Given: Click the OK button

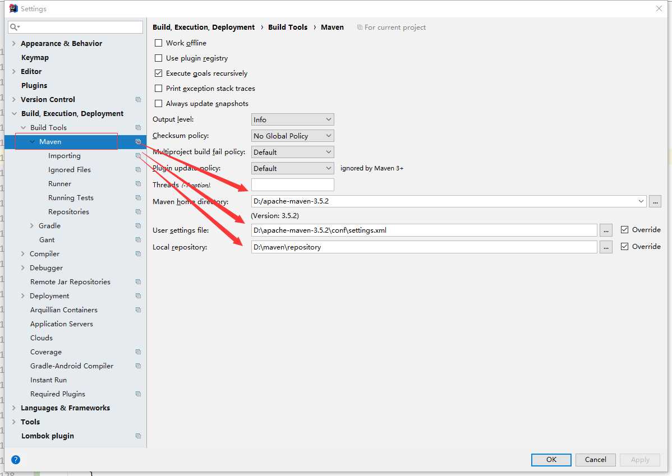Looking at the screenshot, I should [551, 460].
